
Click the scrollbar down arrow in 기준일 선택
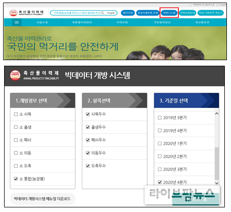pos(217,183)
